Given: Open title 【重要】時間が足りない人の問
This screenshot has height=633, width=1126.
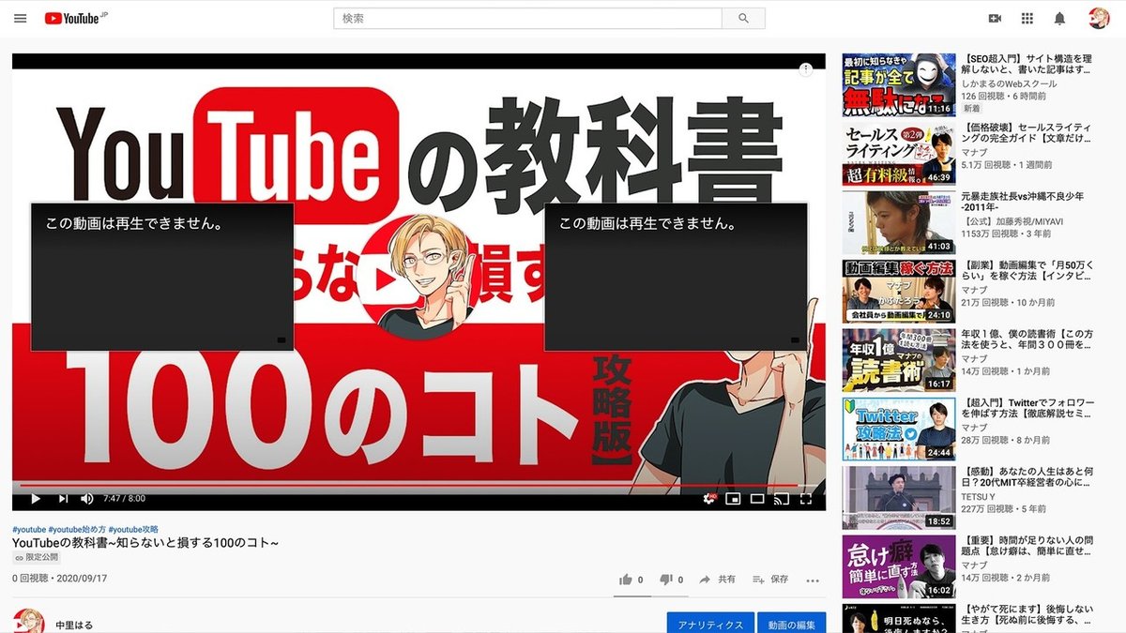Looking at the screenshot, I should (x=1026, y=544).
